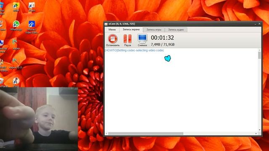269x151 pixels.
Task: Click the oCam scroll up arrow
Action: point(259,50)
